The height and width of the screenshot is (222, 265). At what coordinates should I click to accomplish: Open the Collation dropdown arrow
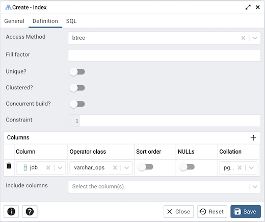click(251, 168)
